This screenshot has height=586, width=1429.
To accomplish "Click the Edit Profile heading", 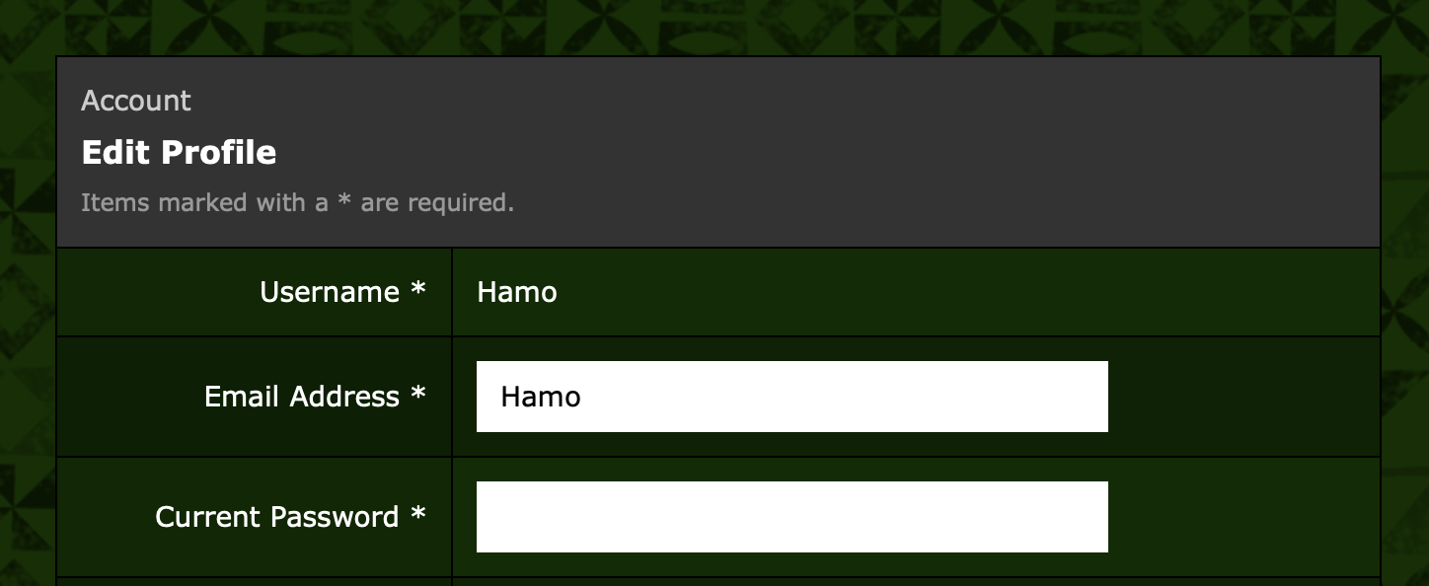I will 179,152.
